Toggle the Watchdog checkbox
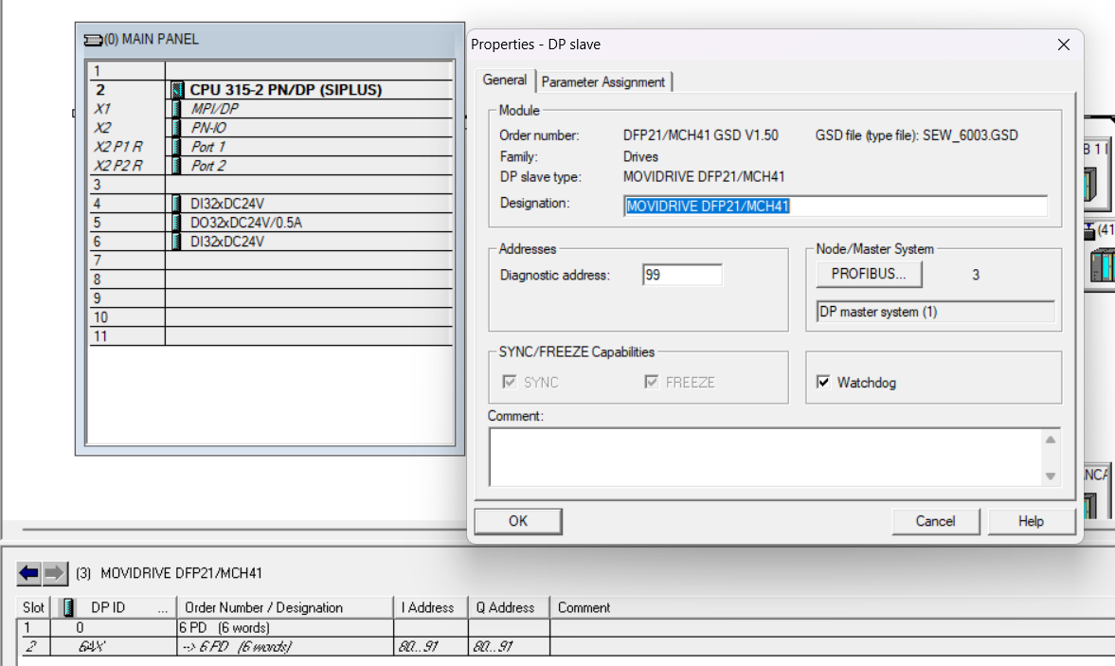The image size is (1115, 666). pyautogui.click(x=823, y=383)
